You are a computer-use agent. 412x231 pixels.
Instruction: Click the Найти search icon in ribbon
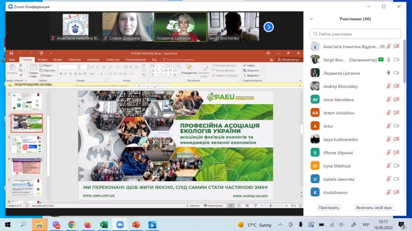point(245,65)
